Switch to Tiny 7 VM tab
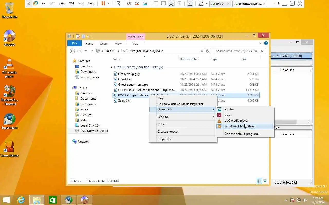Viewport: 329px width, 205px height. click(220, 4)
